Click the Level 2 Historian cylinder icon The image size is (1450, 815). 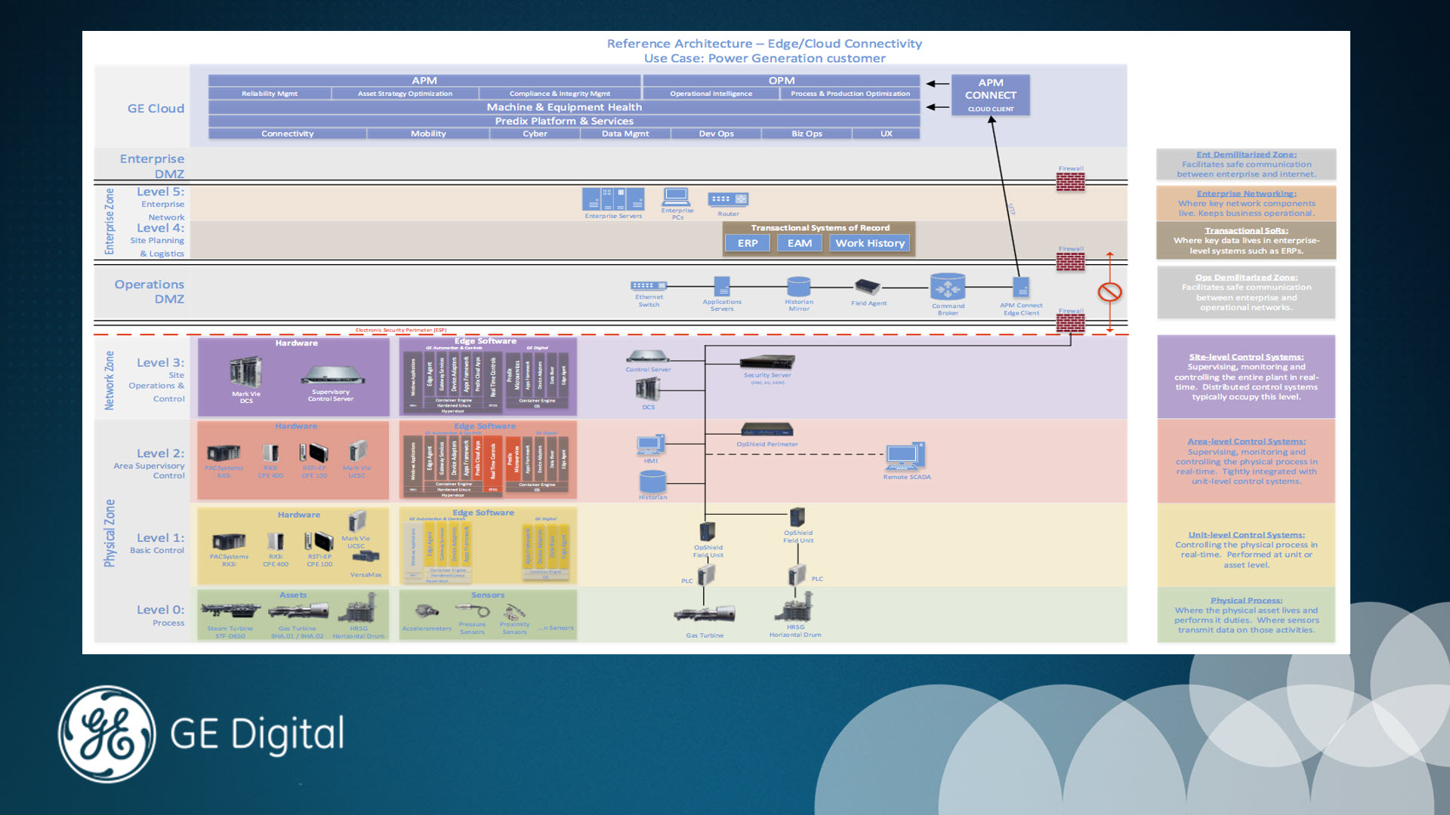point(652,481)
